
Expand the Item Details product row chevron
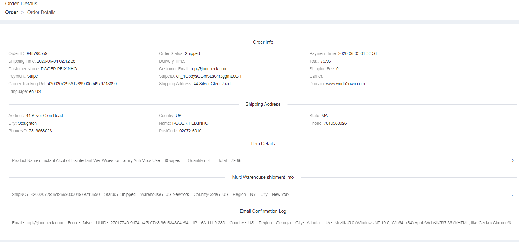coord(513,160)
